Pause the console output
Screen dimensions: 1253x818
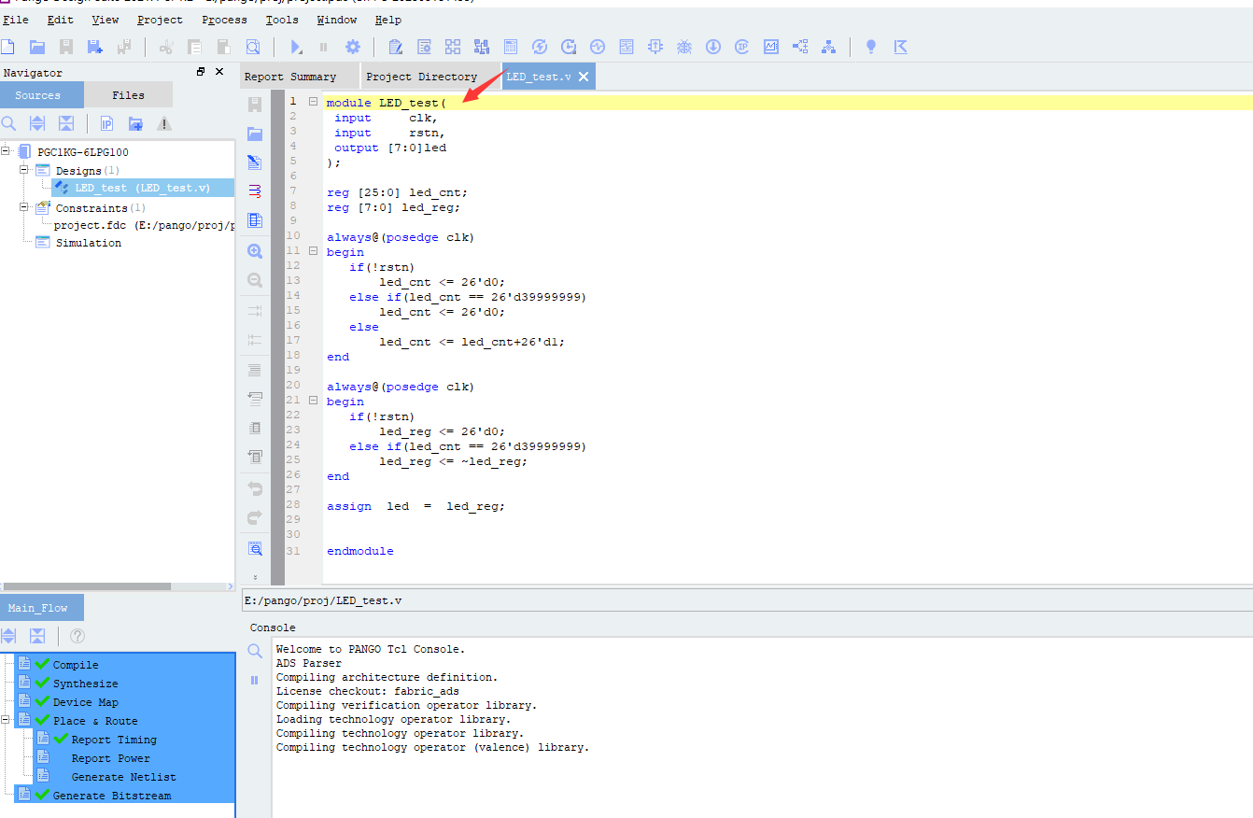tap(254, 681)
